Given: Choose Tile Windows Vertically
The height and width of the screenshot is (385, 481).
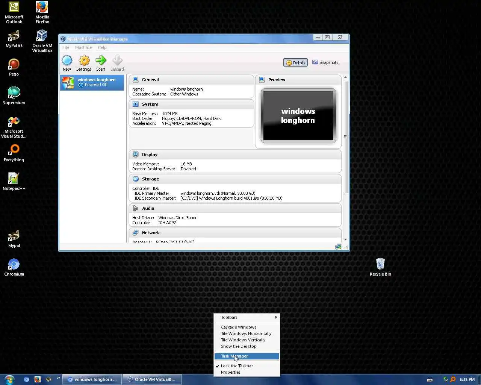Looking at the screenshot, I should click(247, 340).
